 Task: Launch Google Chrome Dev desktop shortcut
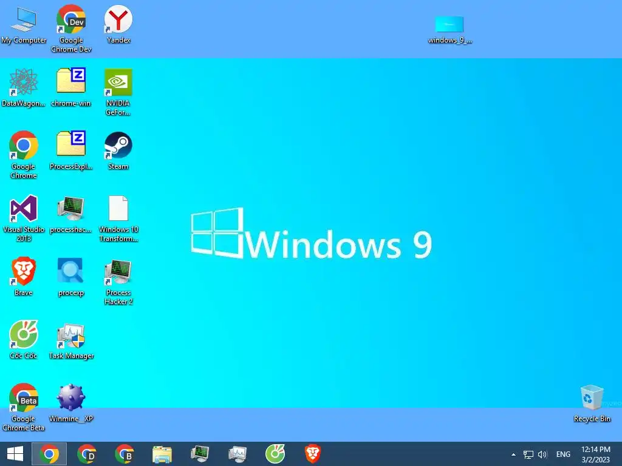[x=71, y=29]
